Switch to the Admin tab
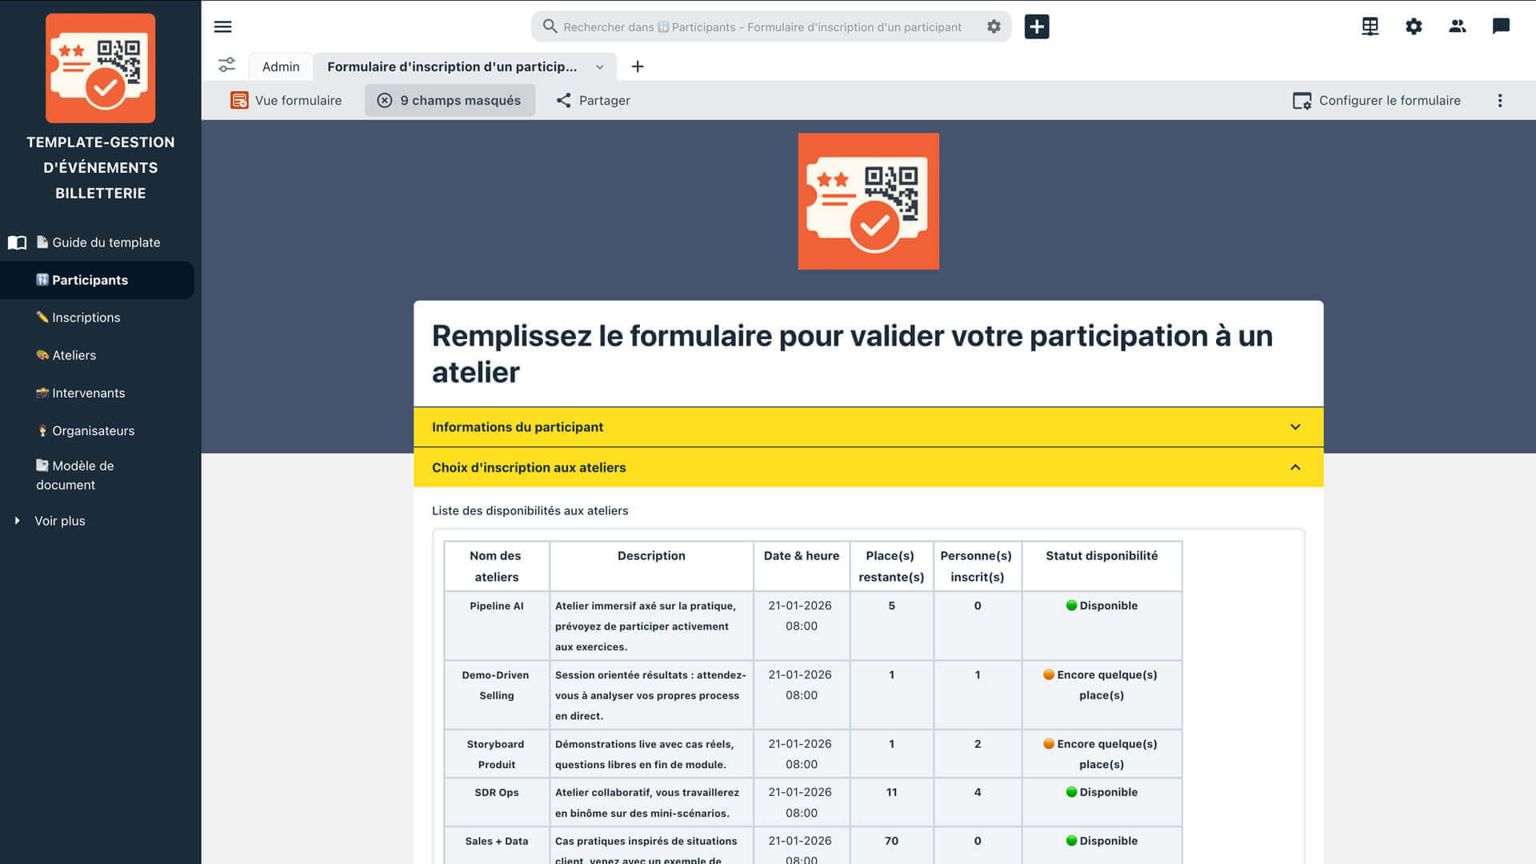The width and height of the screenshot is (1536, 864). [x=281, y=66]
